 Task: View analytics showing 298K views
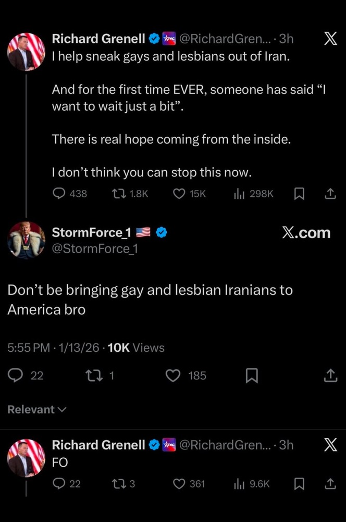(241, 194)
